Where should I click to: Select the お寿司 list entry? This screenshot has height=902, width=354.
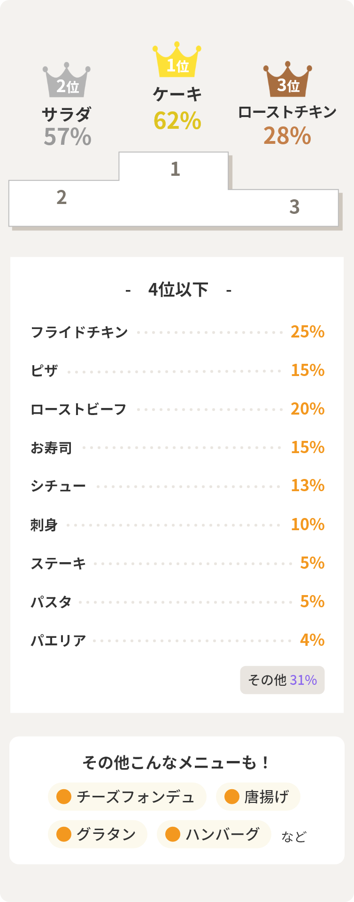click(x=51, y=448)
